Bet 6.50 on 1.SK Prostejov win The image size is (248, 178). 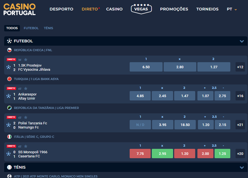pyautogui.click(x=146, y=67)
